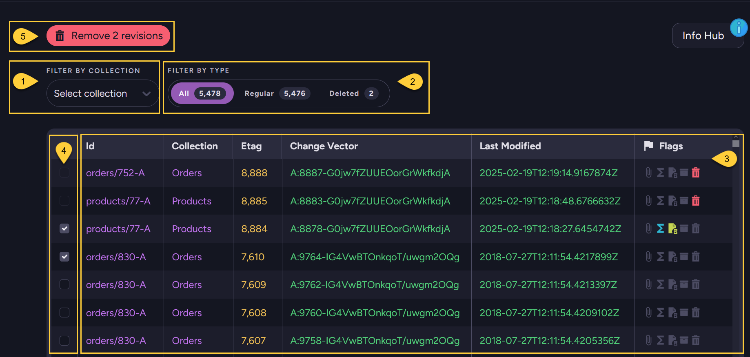The image size is (750, 357).
Task: Open the Select collection dropdown
Action: [x=103, y=93]
